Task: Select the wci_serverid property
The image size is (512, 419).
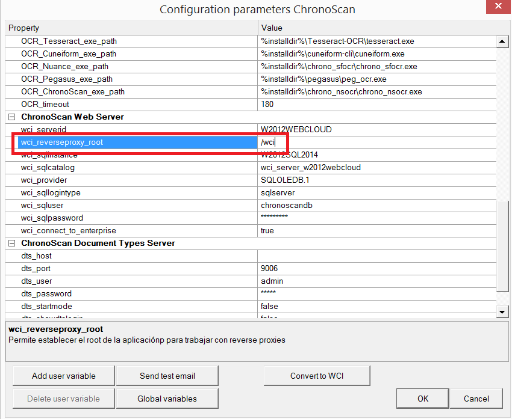Action: point(43,130)
